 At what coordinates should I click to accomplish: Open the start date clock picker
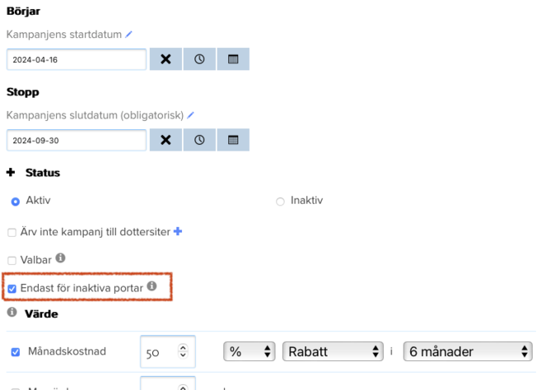[199, 59]
